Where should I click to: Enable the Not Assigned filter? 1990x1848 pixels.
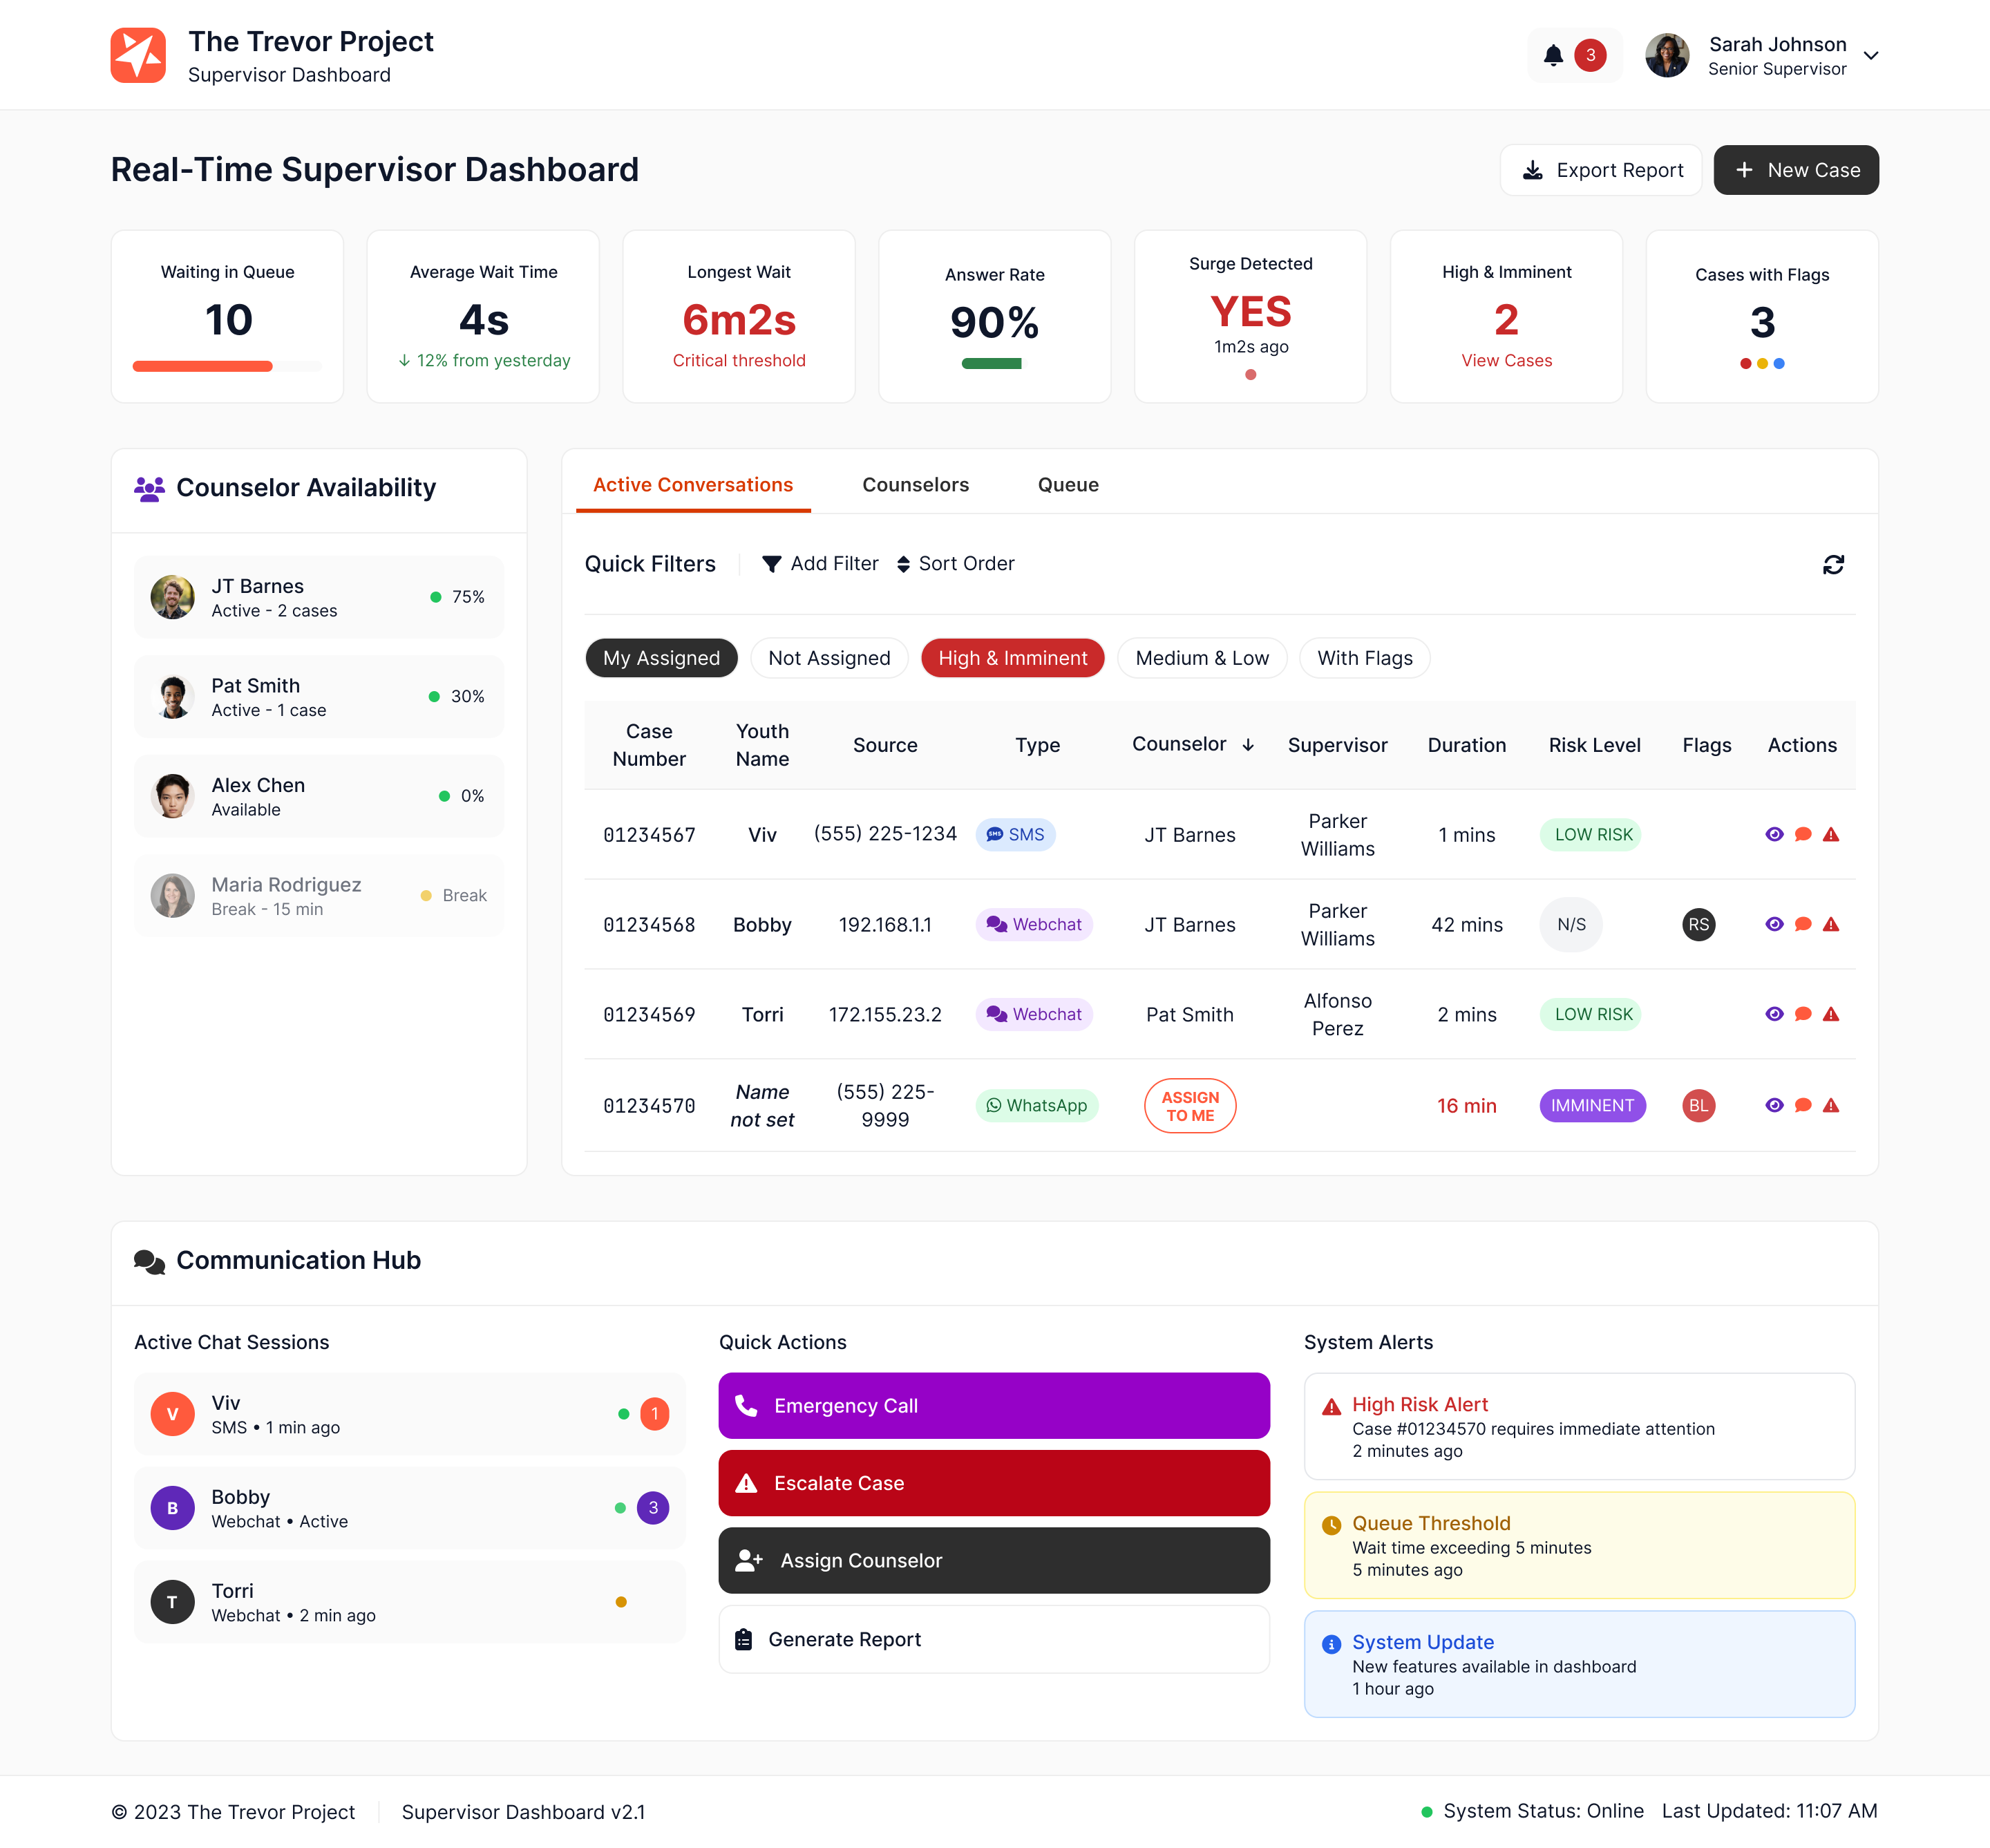(x=829, y=658)
